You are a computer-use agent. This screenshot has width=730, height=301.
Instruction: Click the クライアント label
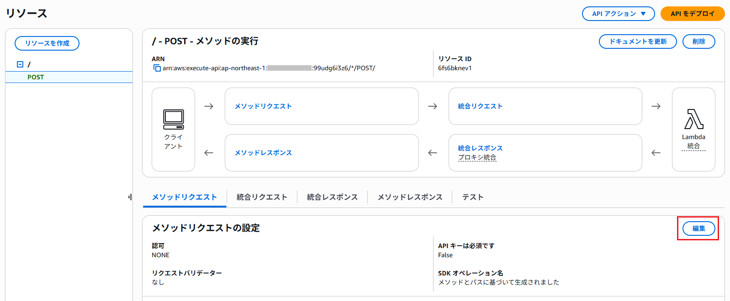[174, 141]
